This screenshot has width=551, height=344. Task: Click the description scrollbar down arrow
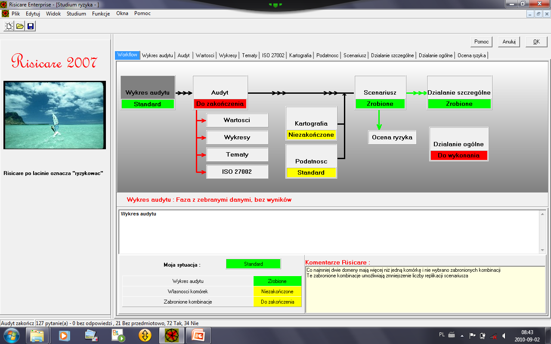pyautogui.click(x=542, y=250)
